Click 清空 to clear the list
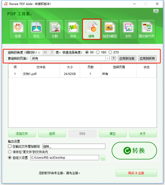Screen dimensions: 165x185 click(113, 134)
